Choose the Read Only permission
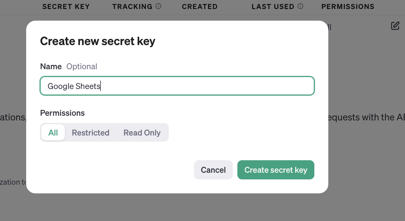405x221 pixels. click(142, 133)
